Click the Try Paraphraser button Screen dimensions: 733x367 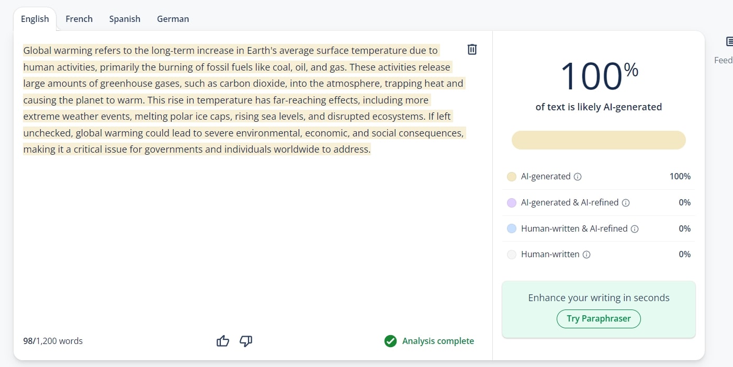point(599,318)
